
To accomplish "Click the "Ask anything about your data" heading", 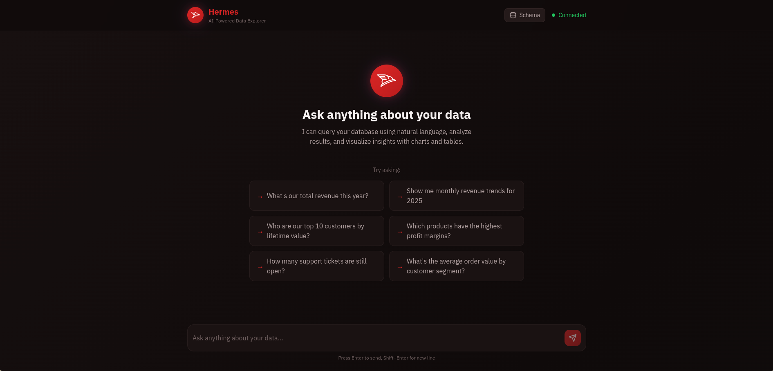I will (x=386, y=115).
